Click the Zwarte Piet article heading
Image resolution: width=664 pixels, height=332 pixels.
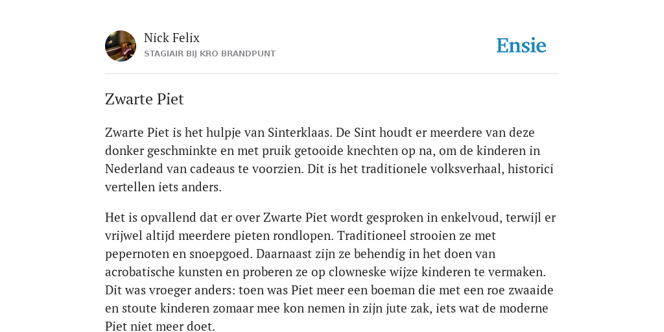(145, 99)
